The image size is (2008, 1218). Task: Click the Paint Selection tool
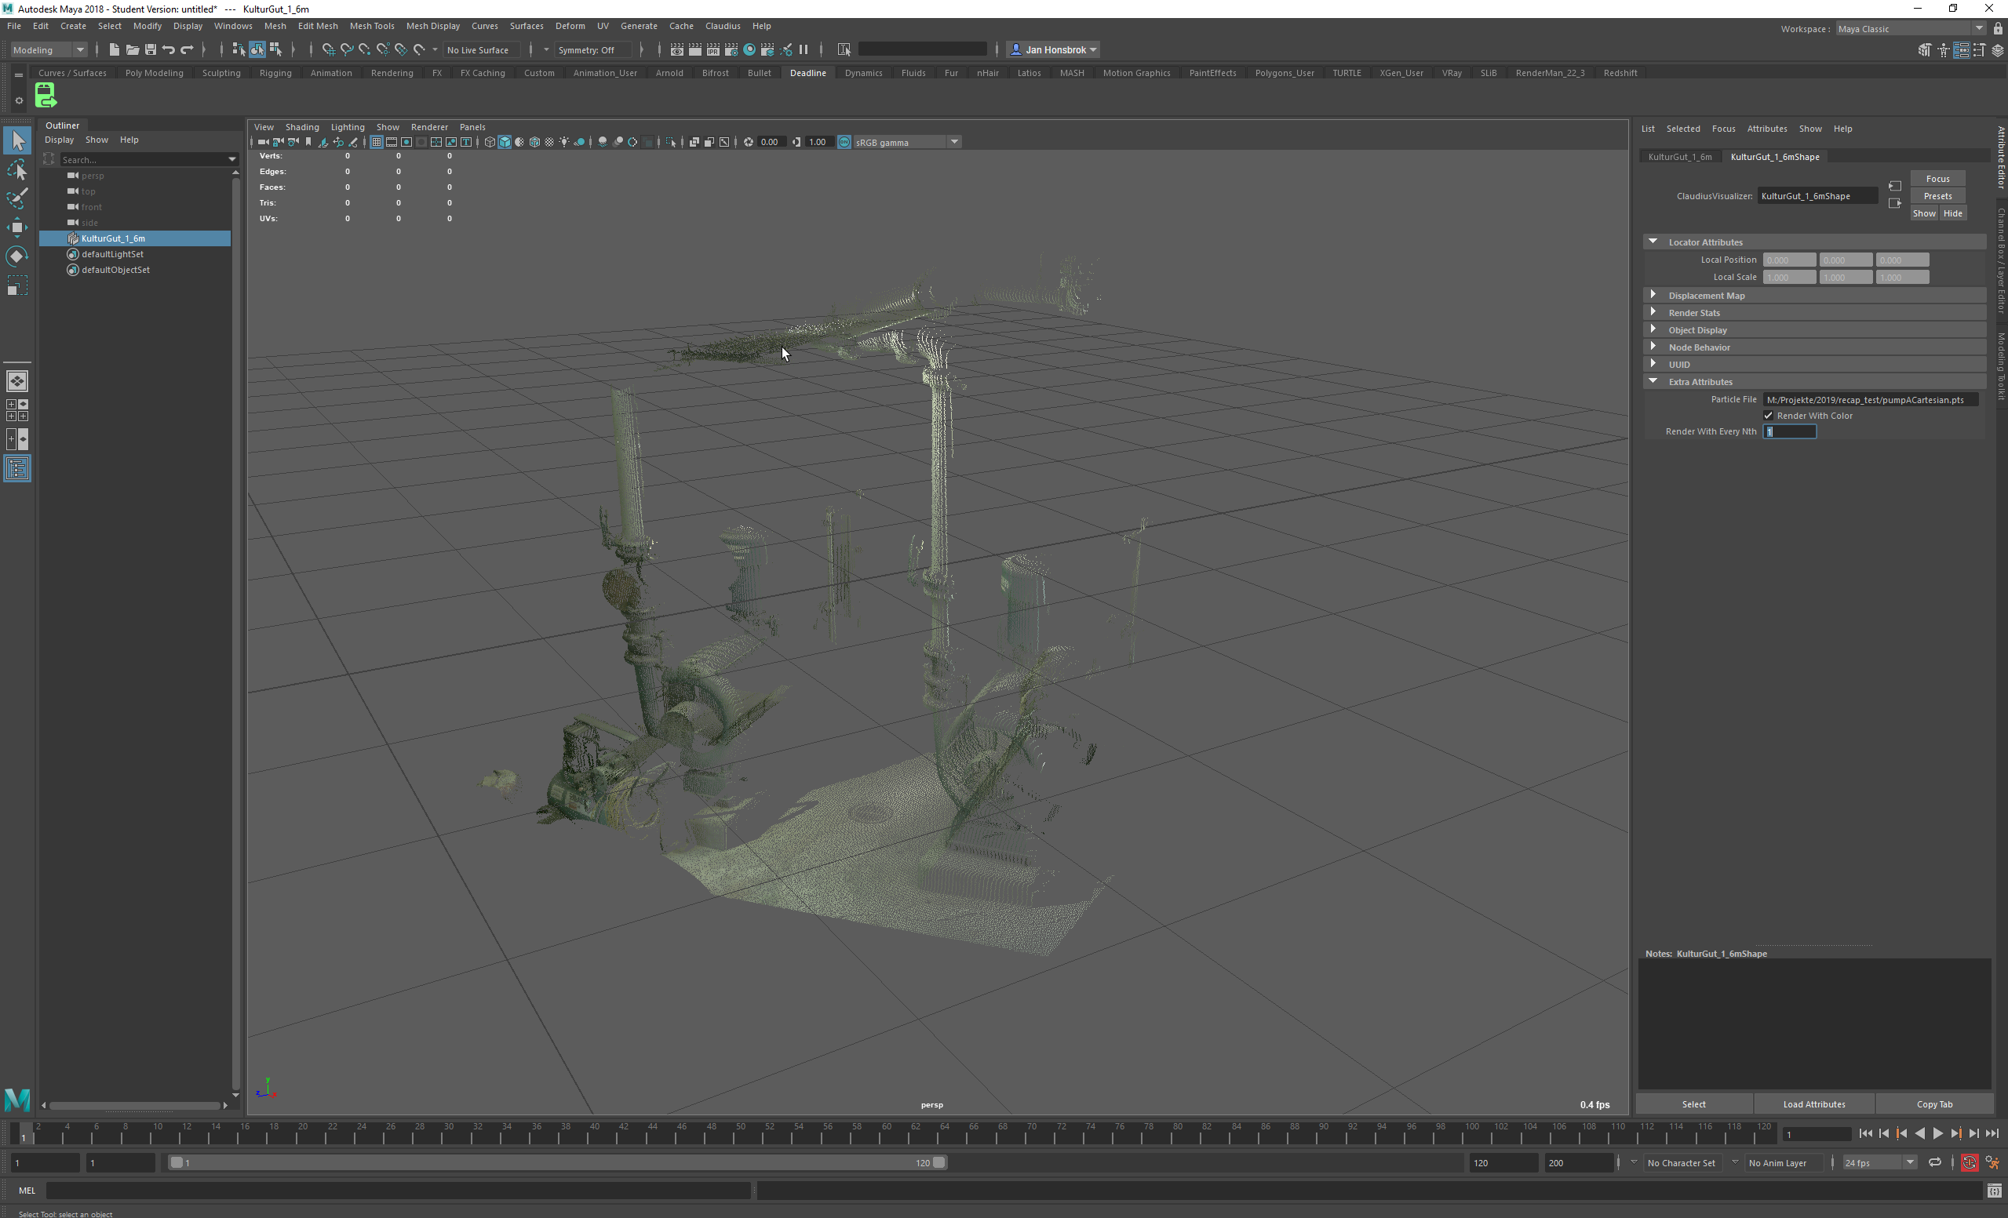17,198
